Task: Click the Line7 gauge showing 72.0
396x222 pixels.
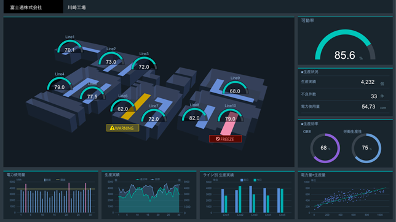Action: coord(154,115)
